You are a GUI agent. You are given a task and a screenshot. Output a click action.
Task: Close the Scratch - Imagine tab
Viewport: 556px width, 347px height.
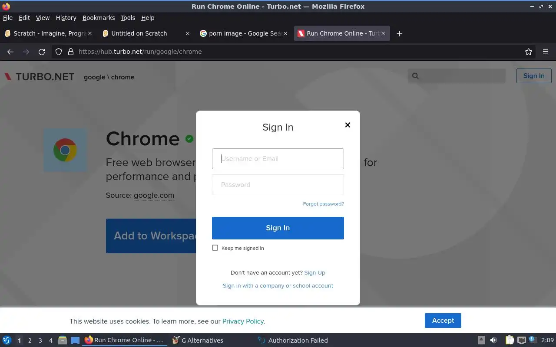[x=90, y=33]
